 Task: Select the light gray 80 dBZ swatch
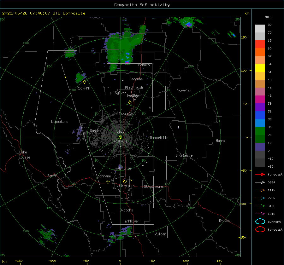click(x=260, y=28)
